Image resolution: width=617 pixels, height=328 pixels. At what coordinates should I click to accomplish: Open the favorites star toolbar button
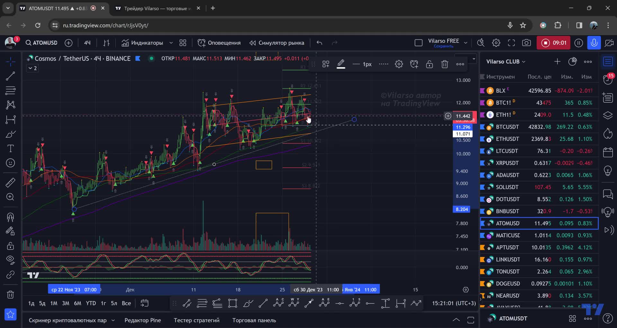pos(10,314)
